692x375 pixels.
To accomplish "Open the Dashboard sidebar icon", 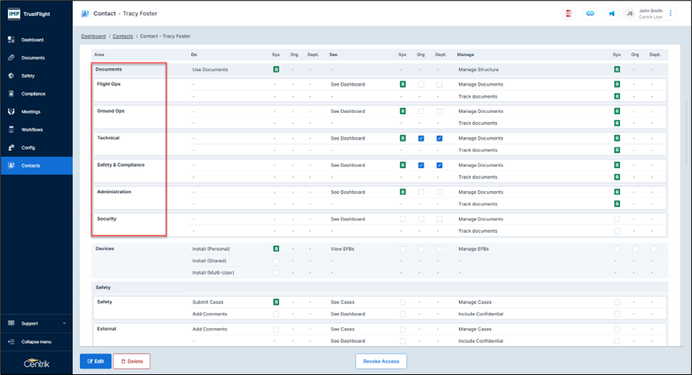I will point(12,40).
